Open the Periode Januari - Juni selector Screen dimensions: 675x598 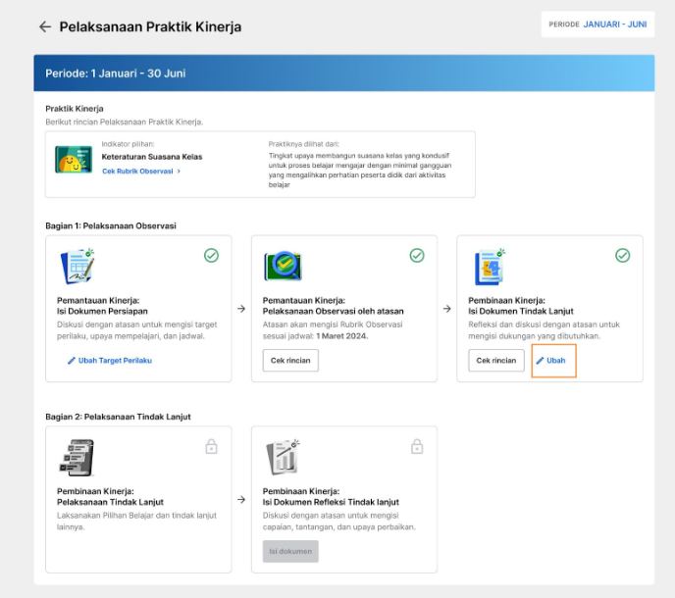coord(597,25)
